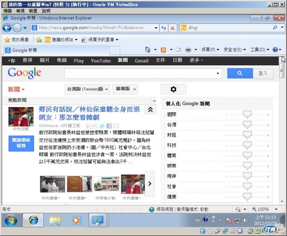Click the 台灣 preference slider handle

point(247,125)
